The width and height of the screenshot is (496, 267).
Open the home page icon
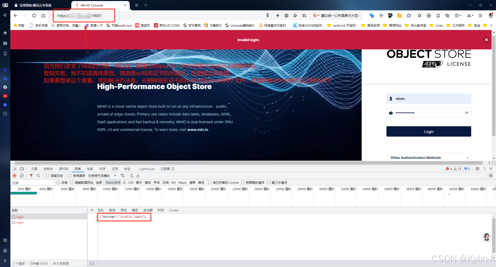(x=43, y=16)
